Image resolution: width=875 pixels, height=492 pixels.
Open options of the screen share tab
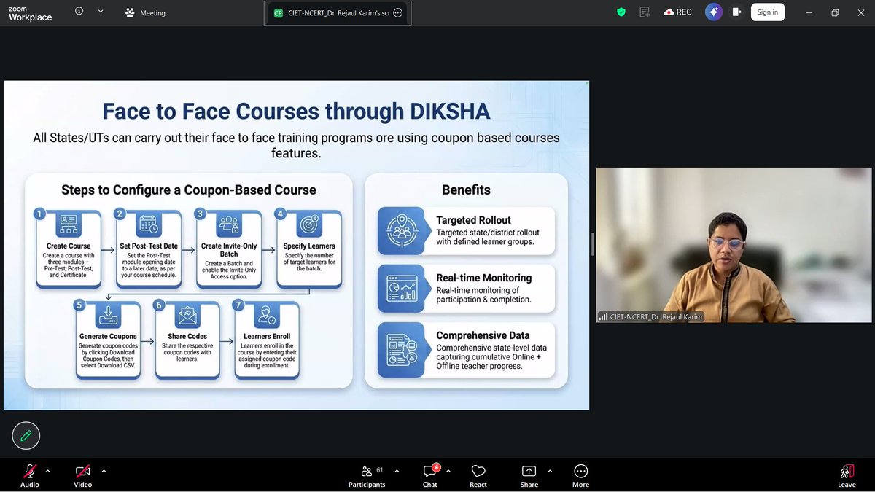tap(397, 12)
